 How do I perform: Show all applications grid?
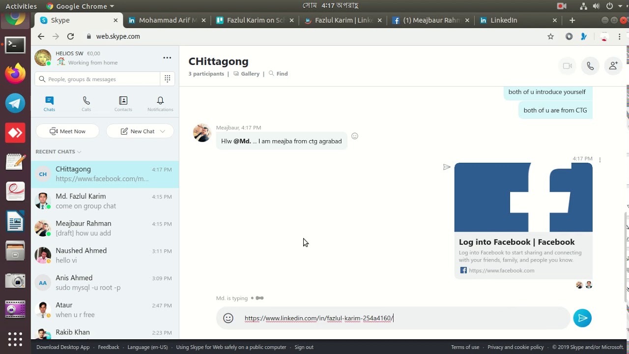15,339
